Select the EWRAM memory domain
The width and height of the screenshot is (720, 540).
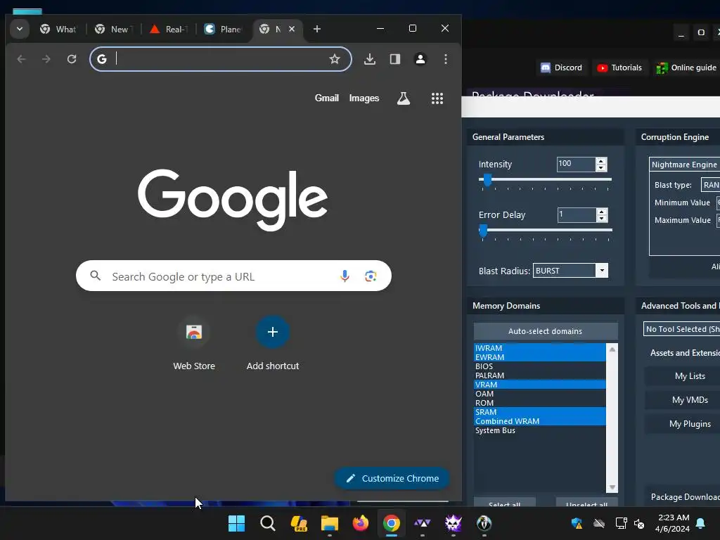(539, 357)
